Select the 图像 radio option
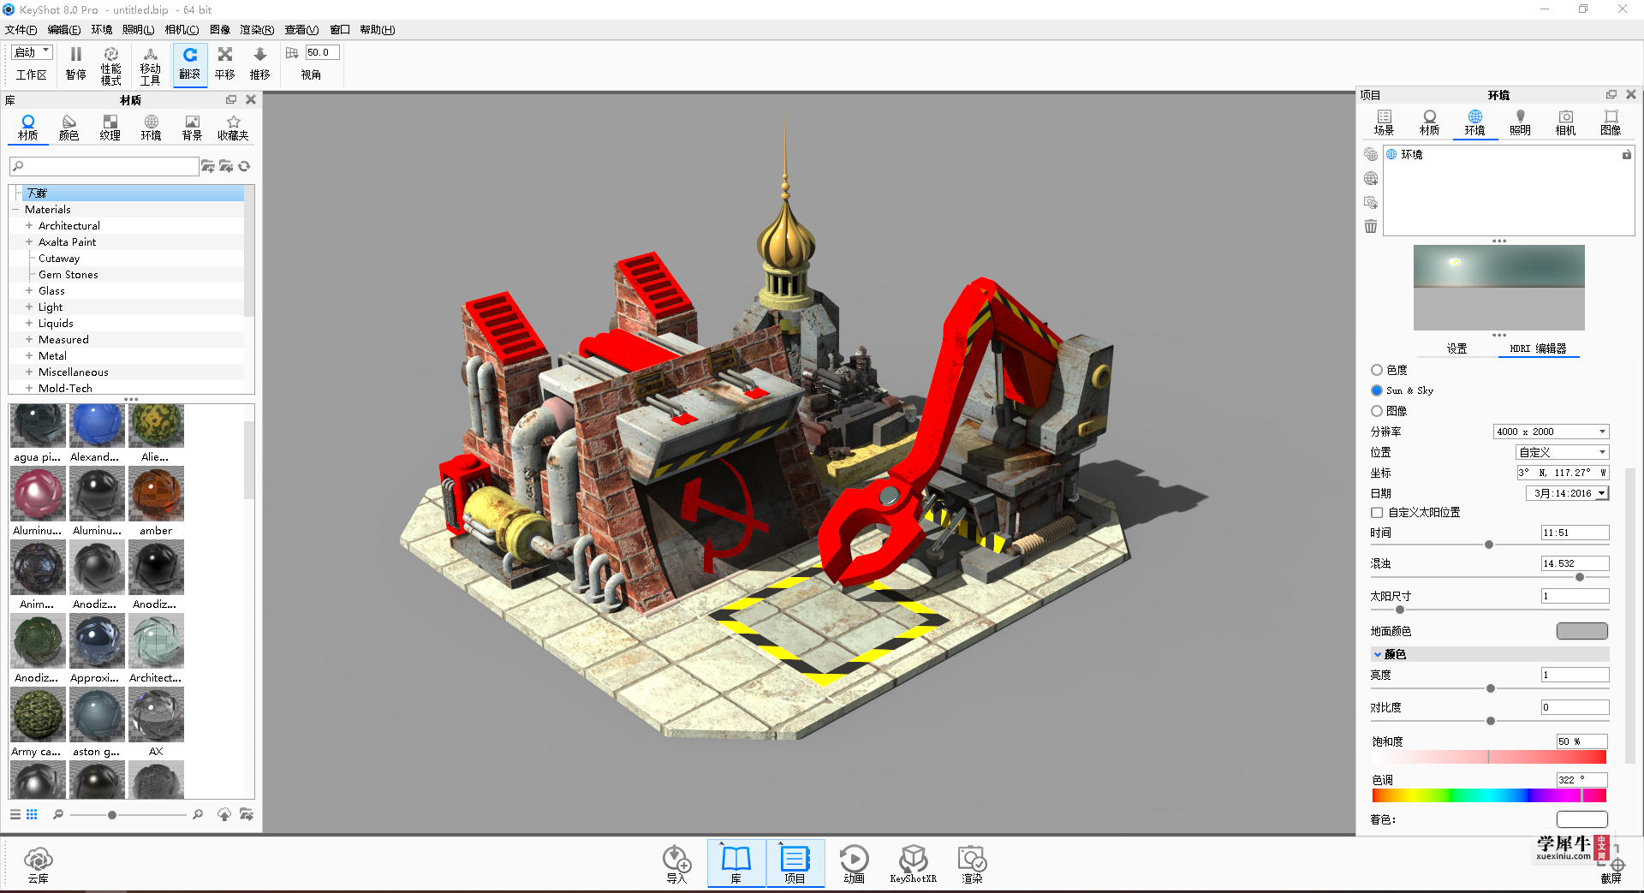 pos(1377,411)
